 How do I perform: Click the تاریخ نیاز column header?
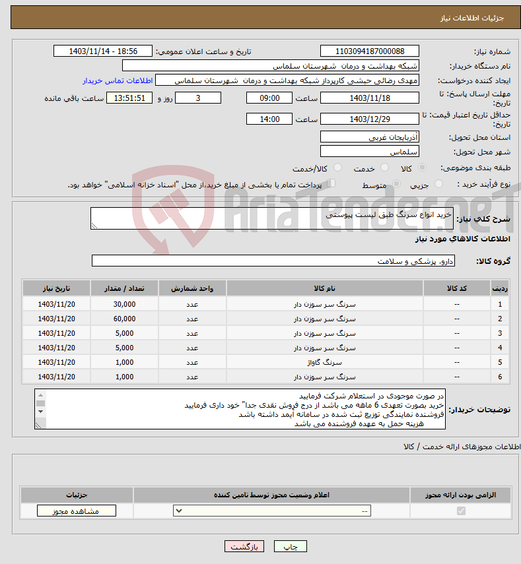(x=57, y=288)
